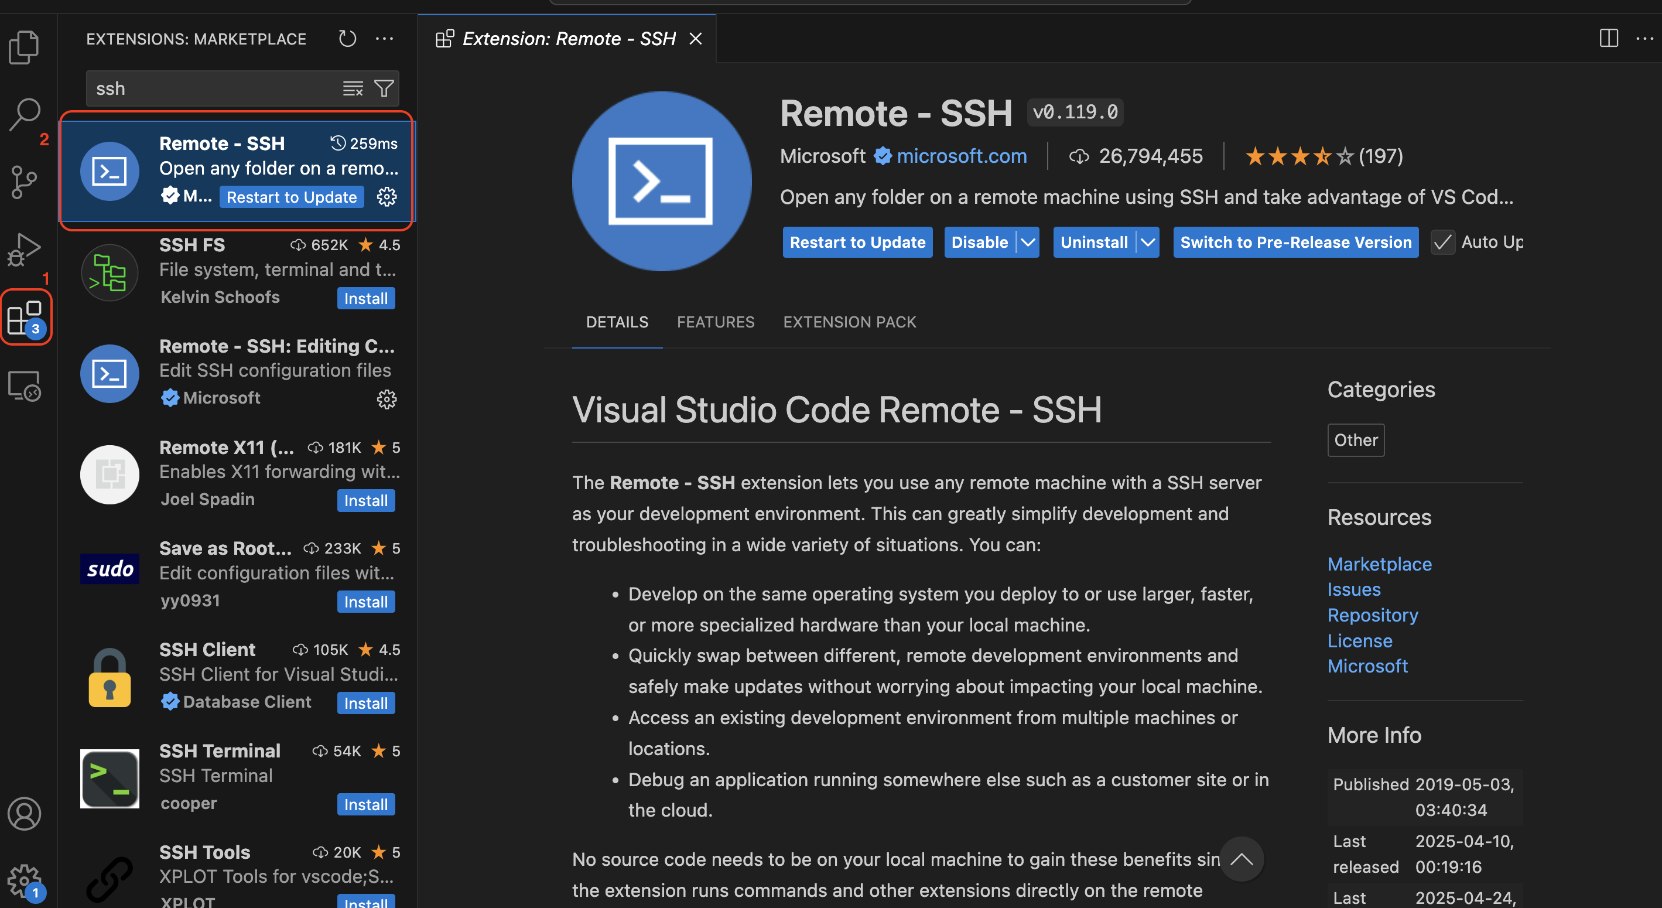Click Restart to Update in extension details
Screen dimensions: 1662x908
857,242
